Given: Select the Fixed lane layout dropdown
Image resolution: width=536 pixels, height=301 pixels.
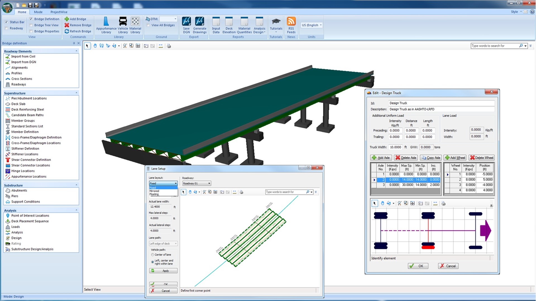Looking at the screenshot, I should click(163, 188).
